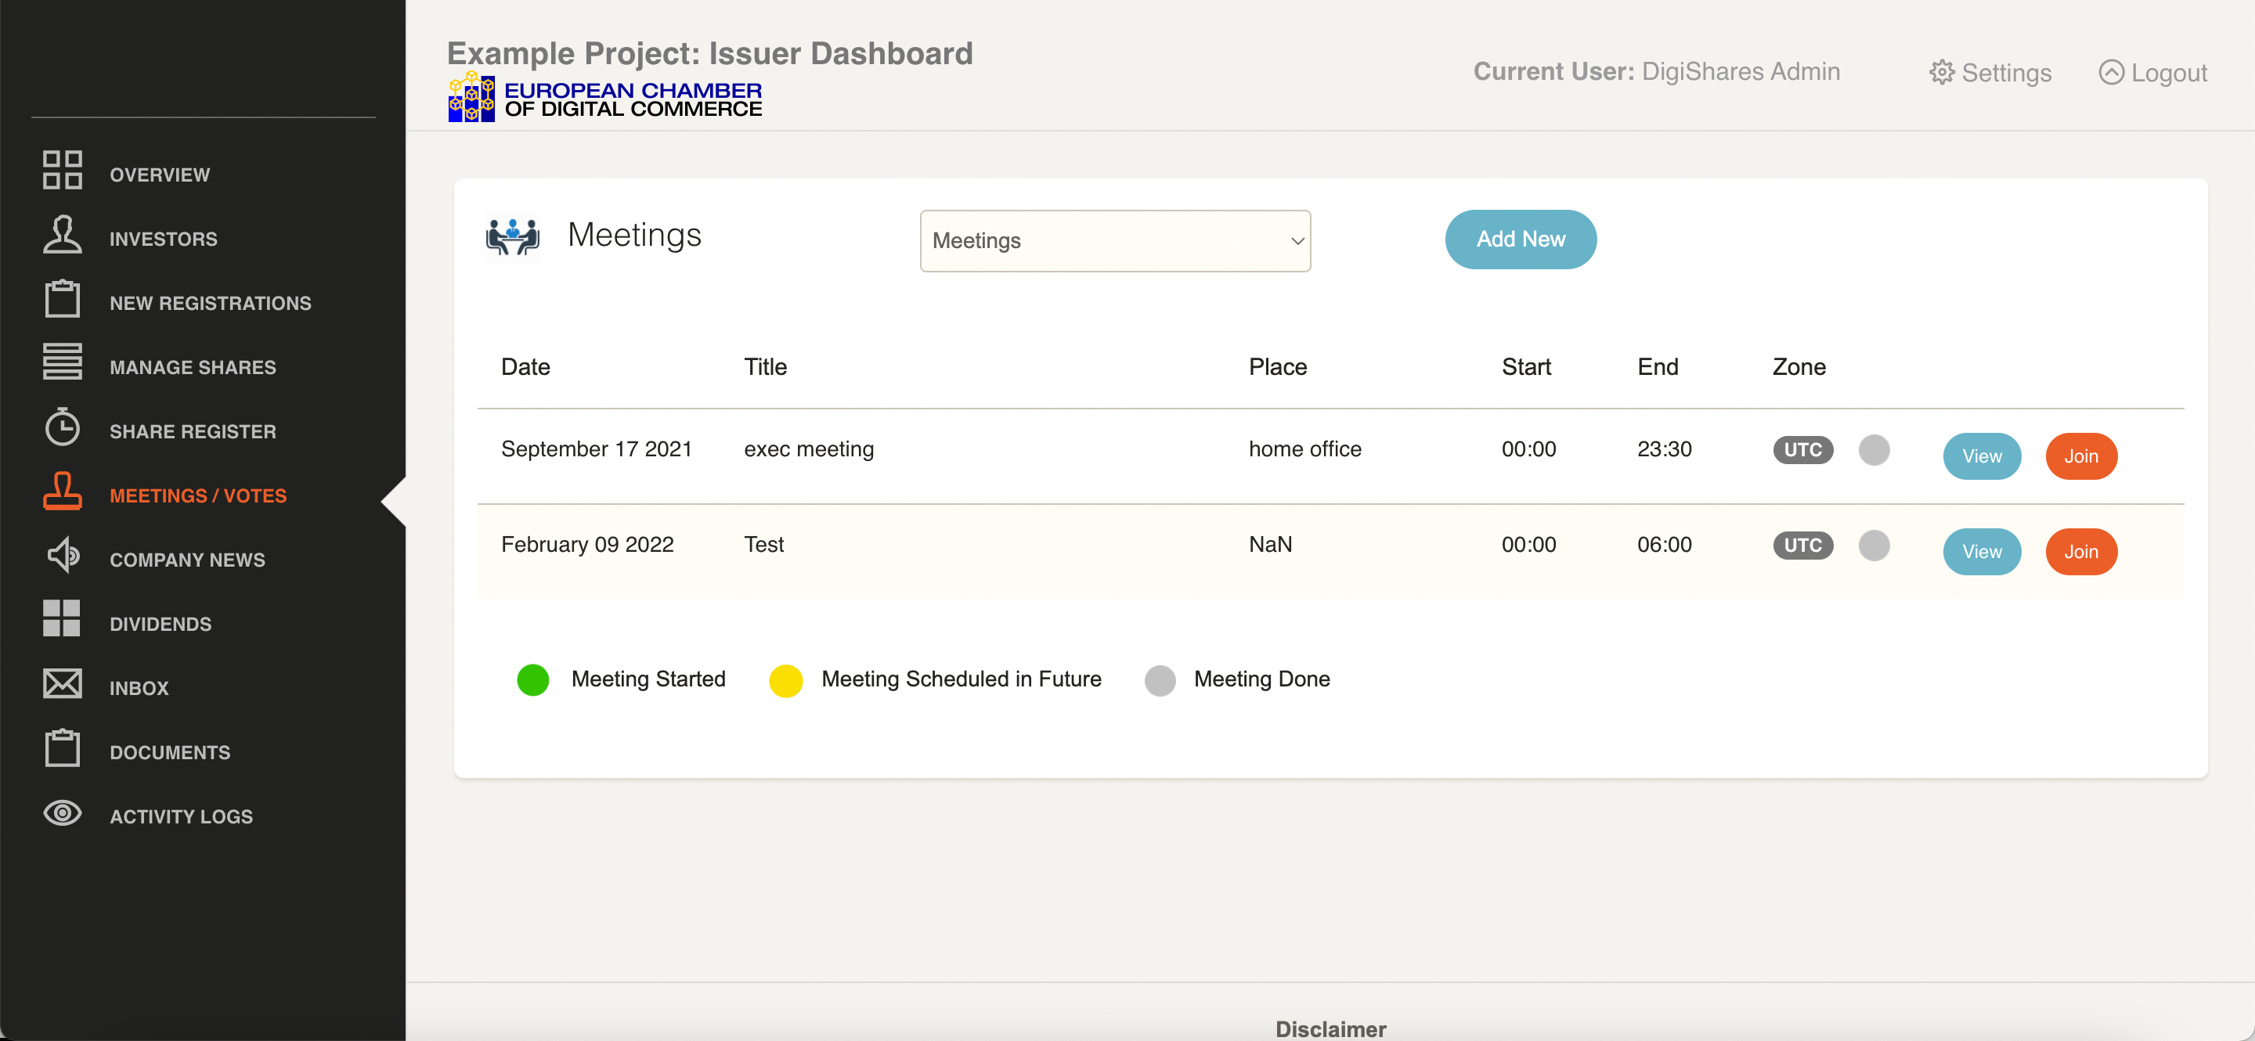Click the September 17 2021 date cell

(596, 448)
